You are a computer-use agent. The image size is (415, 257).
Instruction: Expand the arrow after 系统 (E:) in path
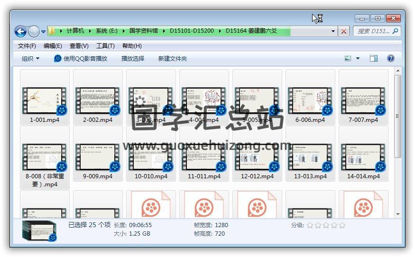point(123,31)
